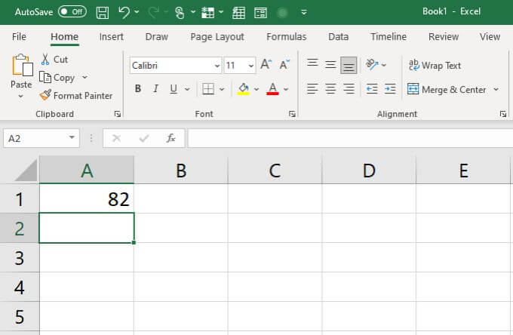Open the File tab
Image resolution: width=513 pixels, height=335 pixels.
coord(19,37)
